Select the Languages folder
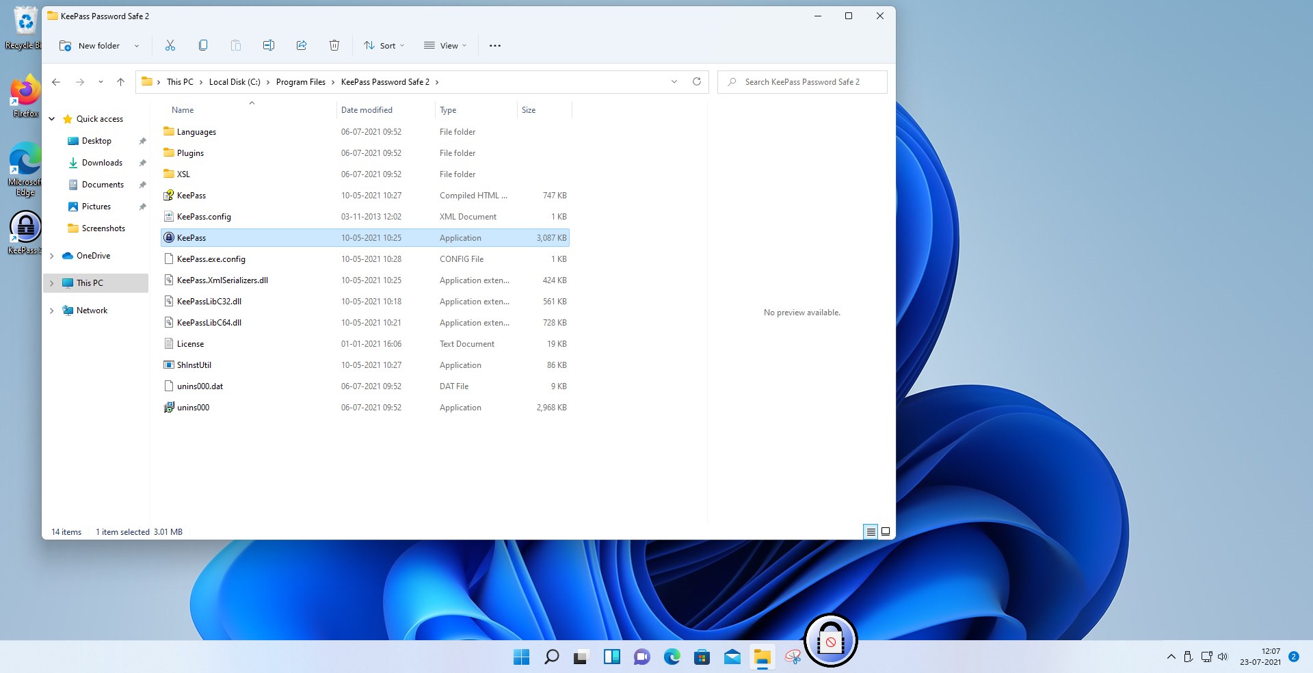The width and height of the screenshot is (1313, 673). 365,132
